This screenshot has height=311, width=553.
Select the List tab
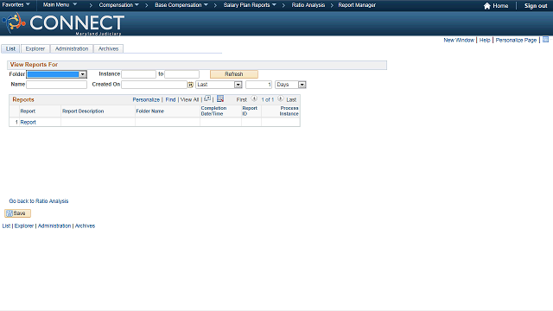[10, 48]
